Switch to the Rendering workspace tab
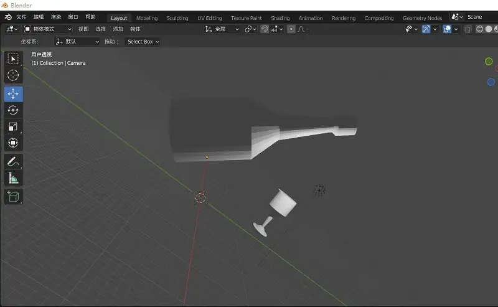Screen dimensions: 498x307 (344, 18)
